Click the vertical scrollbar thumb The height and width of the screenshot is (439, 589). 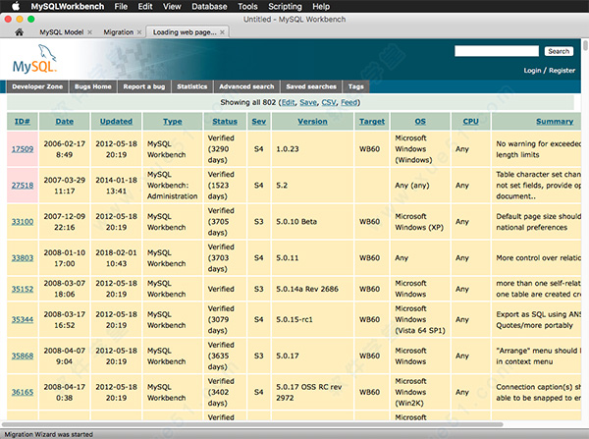[x=585, y=46]
